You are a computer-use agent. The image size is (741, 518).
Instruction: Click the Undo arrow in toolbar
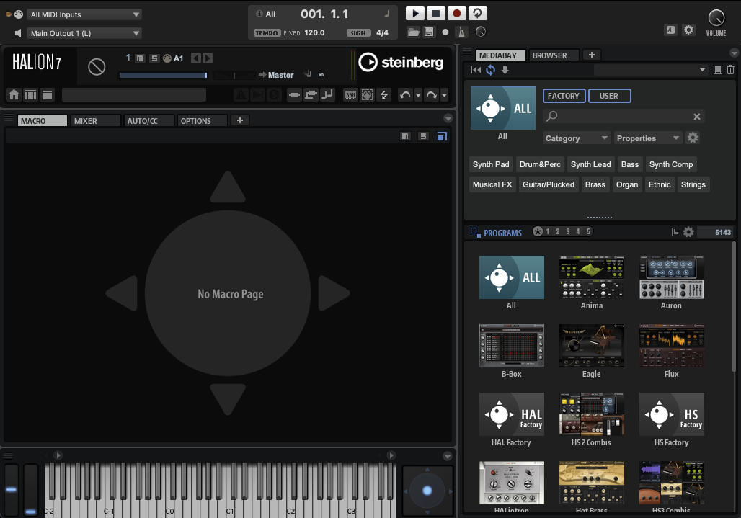[405, 95]
